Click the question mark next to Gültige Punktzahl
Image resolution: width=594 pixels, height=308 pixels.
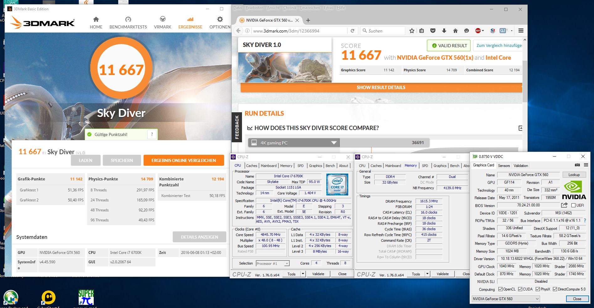tap(152, 134)
